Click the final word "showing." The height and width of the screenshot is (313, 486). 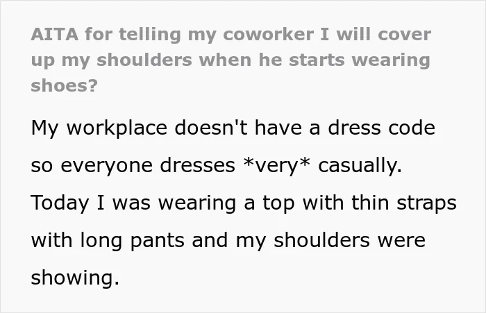75,278
